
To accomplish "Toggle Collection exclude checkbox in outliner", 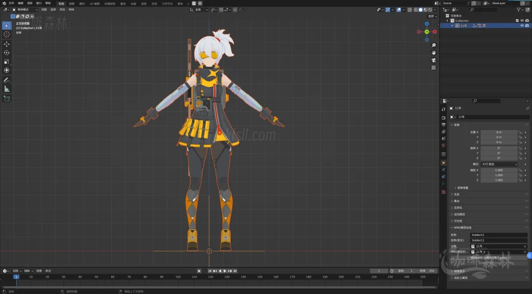I will click(517, 21).
